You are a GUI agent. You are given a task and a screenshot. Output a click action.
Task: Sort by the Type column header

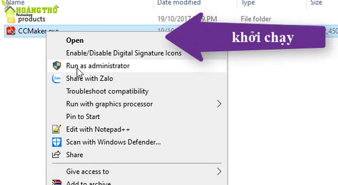(x=248, y=2)
